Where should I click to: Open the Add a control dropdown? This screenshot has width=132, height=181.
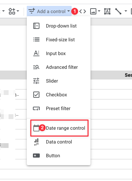pyautogui.click(x=49, y=11)
